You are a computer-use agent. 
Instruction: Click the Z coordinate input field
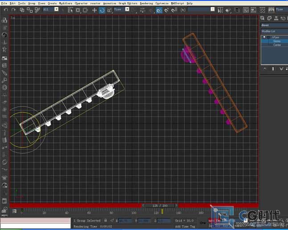click(x=164, y=221)
